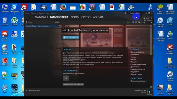
Task: Switch to МАГАЗИН tab
Action: pyautogui.click(x=41, y=17)
